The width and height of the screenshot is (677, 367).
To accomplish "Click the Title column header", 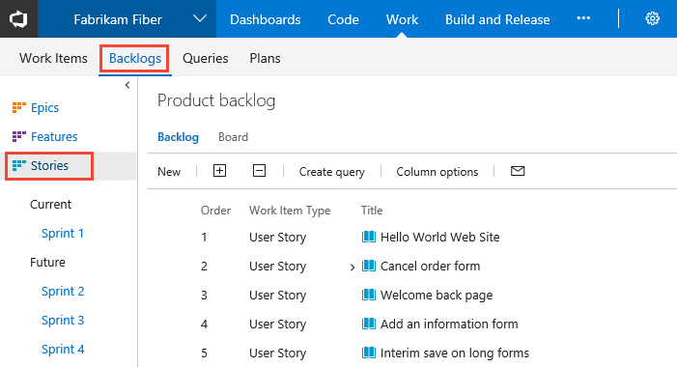I will [x=372, y=211].
